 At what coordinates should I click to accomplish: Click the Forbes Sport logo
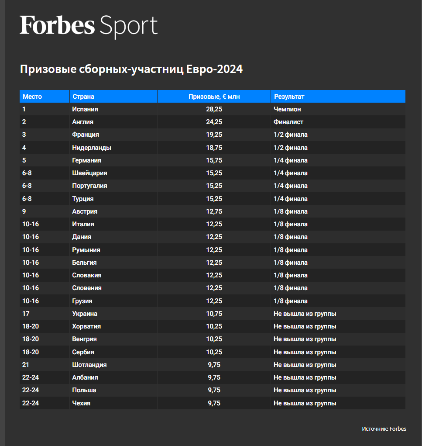(x=89, y=26)
